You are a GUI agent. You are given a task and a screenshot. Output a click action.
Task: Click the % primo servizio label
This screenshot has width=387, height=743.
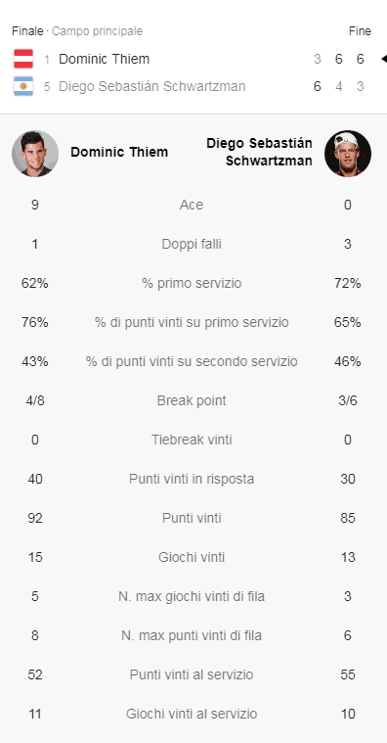pos(192,283)
